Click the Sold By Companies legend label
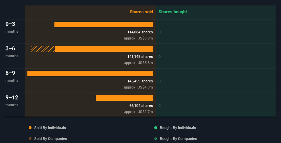Viewport: 281px width, 143px height. (x=51, y=139)
